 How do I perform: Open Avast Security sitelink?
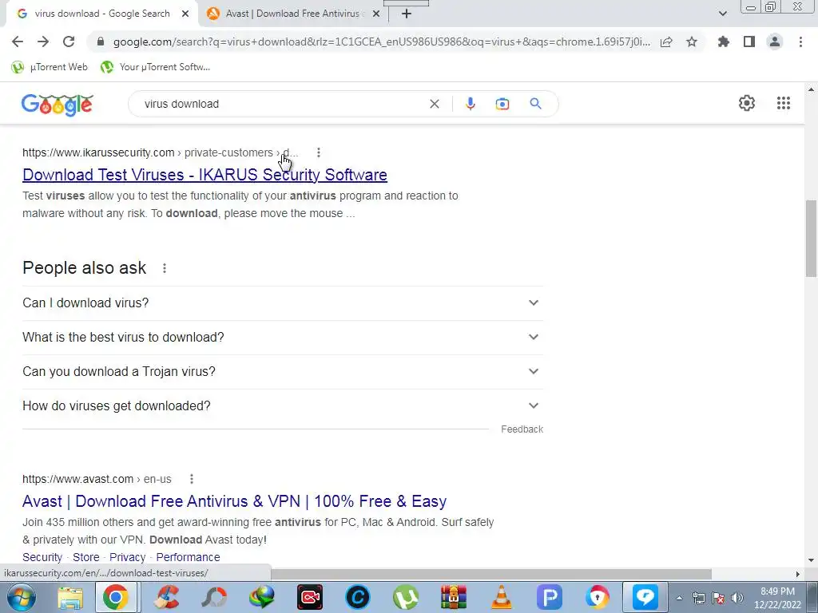coord(42,557)
